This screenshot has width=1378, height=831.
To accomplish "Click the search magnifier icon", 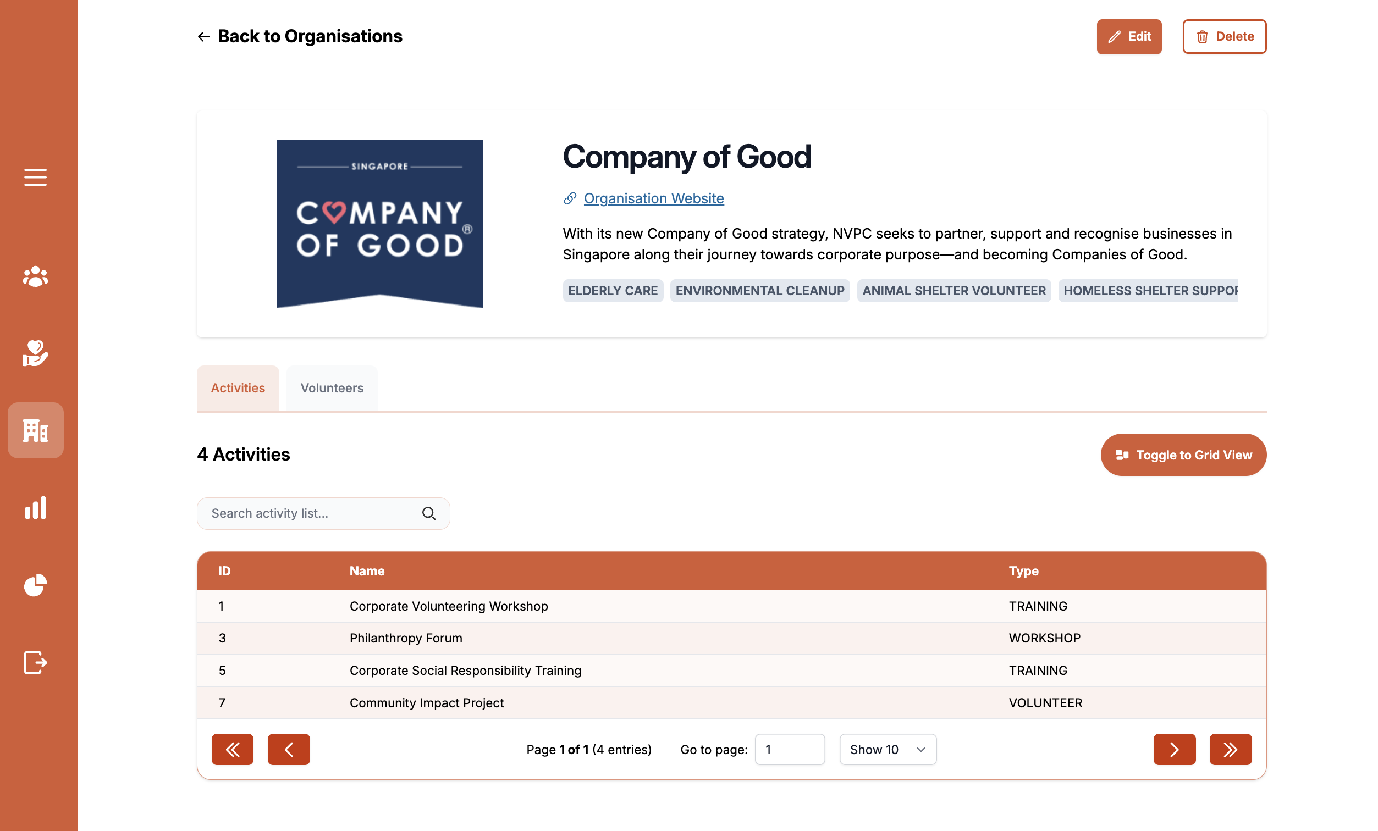I will [429, 513].
